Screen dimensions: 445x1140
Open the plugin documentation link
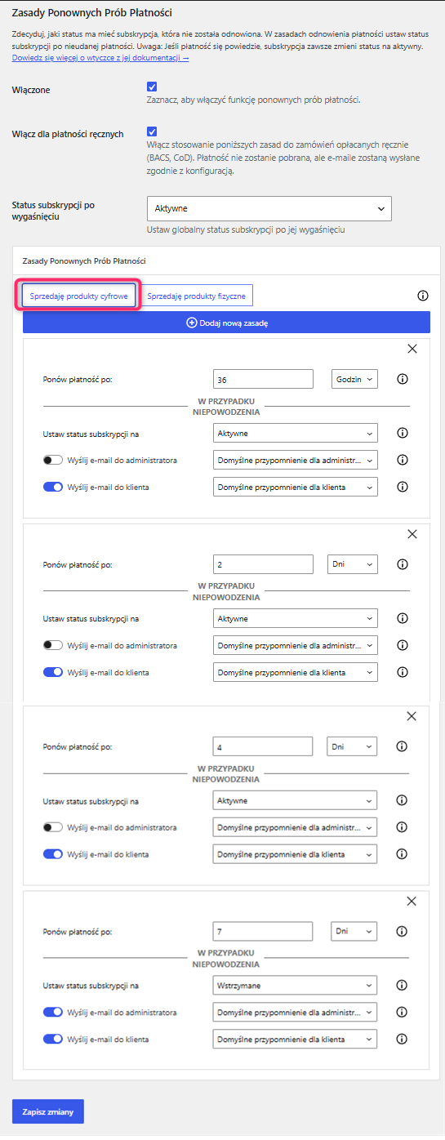pyautogui.click(x=100, y=59)
